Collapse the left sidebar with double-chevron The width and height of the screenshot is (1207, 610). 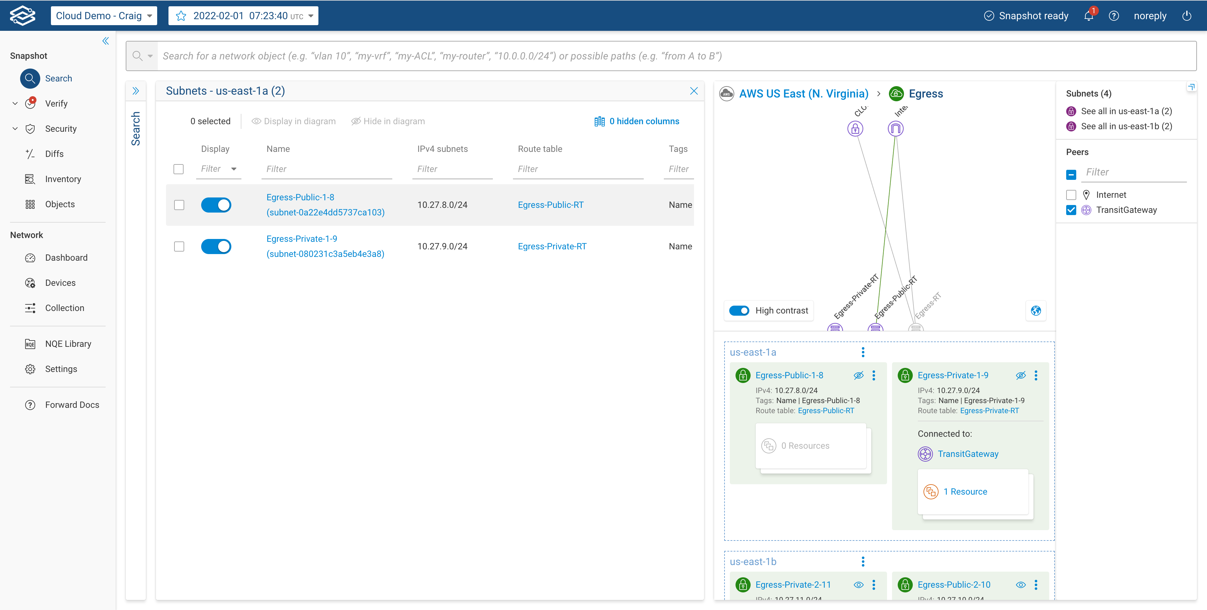click(x=105, y=41)
